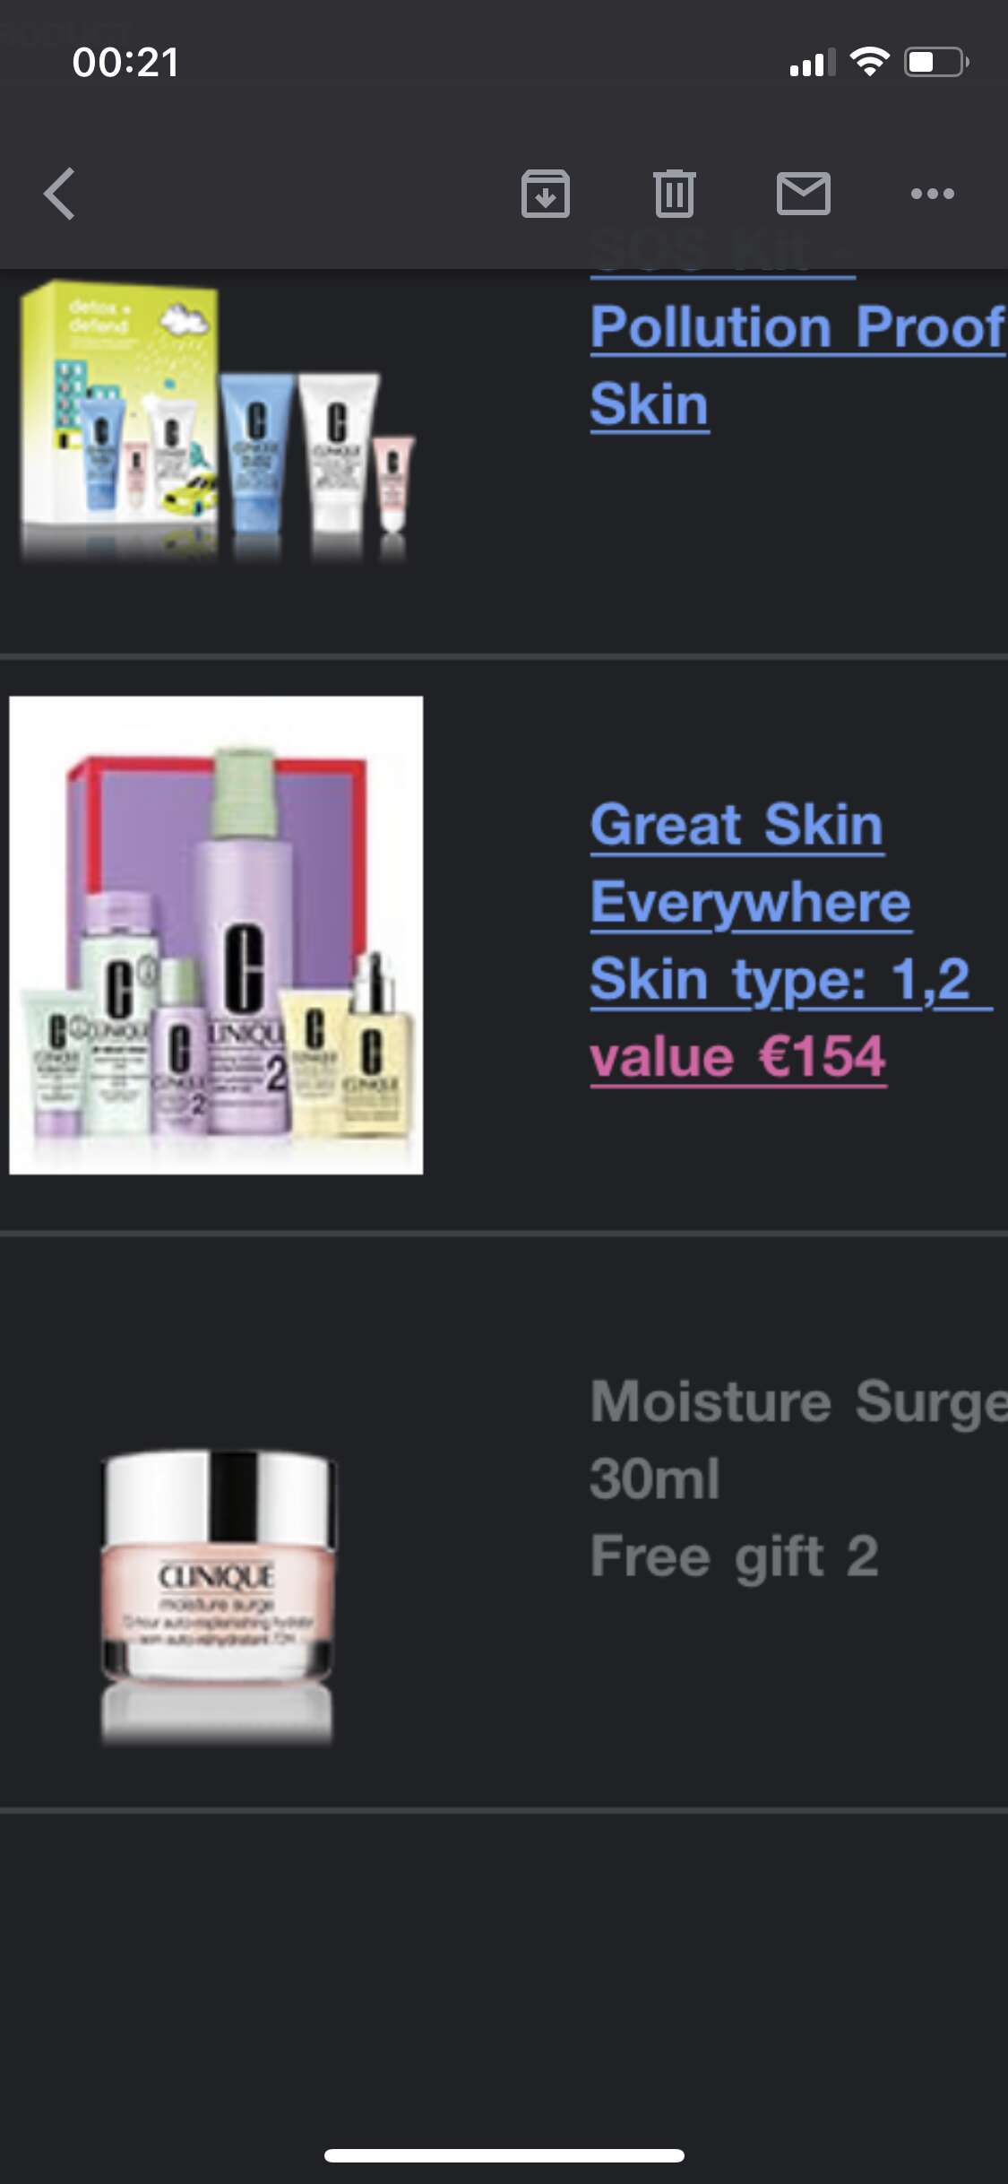Tap the cellular signal bars icon
This screenshot has height=2184, width=1008.
click(x=813, y=63)
